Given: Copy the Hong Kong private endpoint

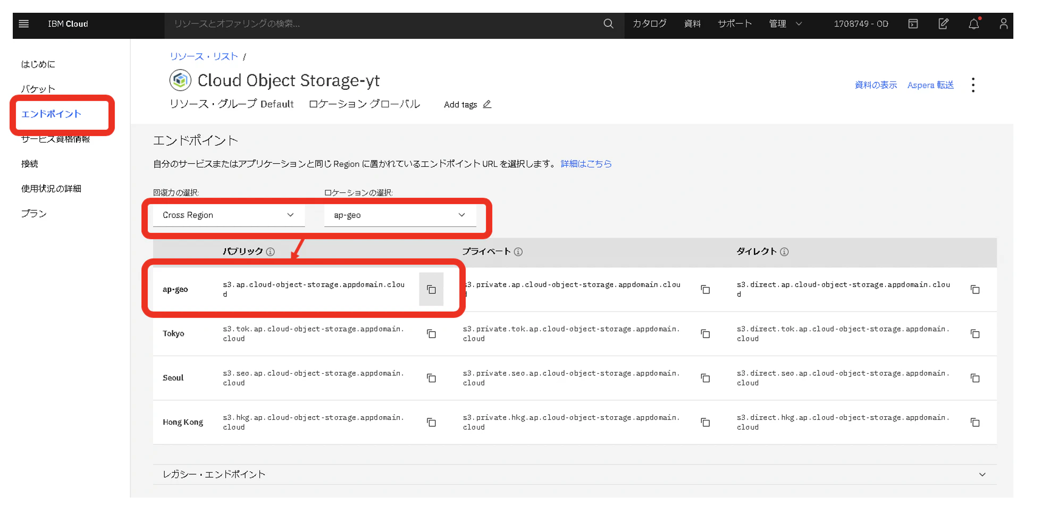Looking at the screenshot, I should click(x=706, y=423).
